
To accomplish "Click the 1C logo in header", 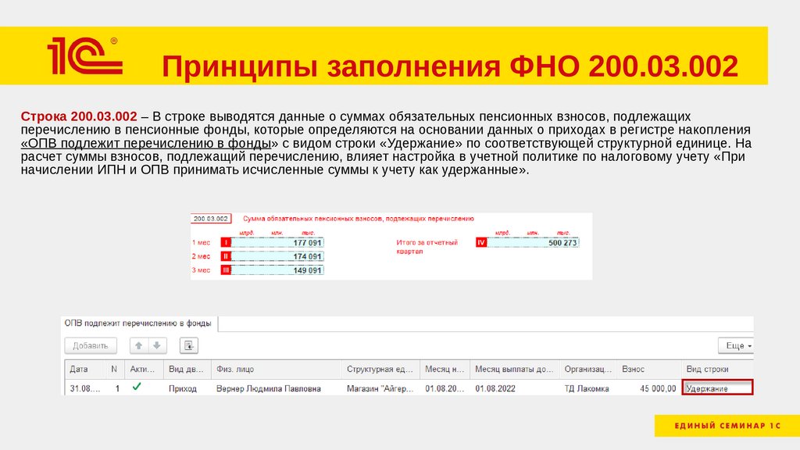I will pyautogui.click(x=83, y=56).
